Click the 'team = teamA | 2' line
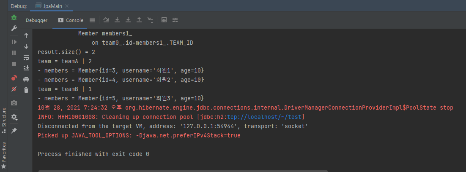 pyautogui.click(x=65, y=61)
